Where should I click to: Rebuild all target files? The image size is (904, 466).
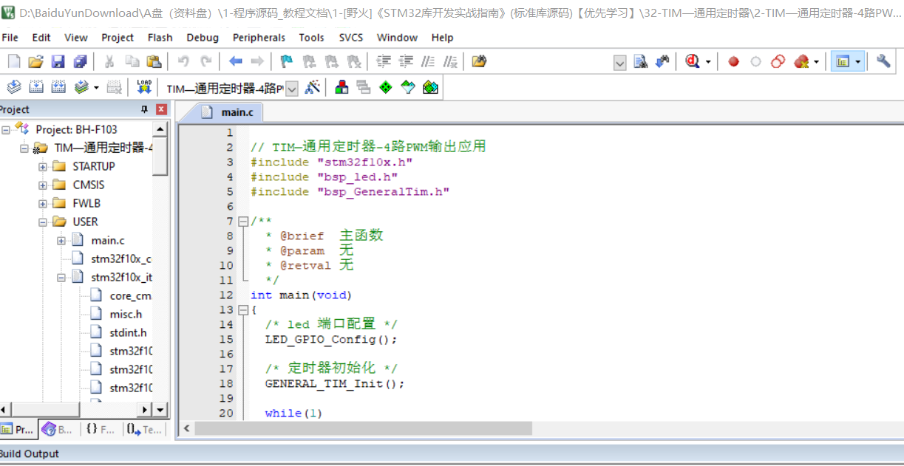click(58, 88)
